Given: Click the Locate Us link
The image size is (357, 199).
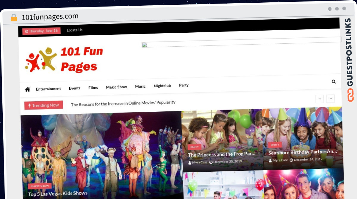Looking at the screenshot, I should 75,30.
